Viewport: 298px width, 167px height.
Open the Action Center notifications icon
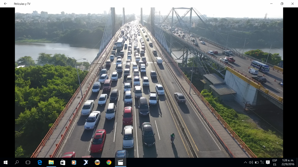(x=268, y=162)
